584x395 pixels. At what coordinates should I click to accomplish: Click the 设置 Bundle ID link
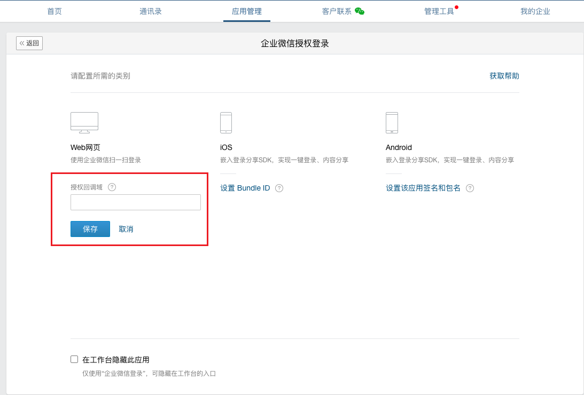(245, 188)
